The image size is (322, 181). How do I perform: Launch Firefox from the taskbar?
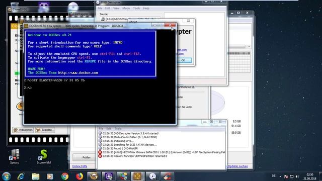tap(79, 176)
